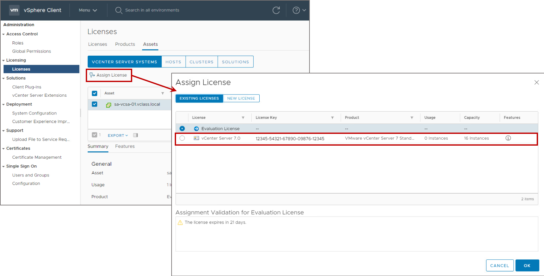Switch to the Licenses tab

(x=98, y=44)
